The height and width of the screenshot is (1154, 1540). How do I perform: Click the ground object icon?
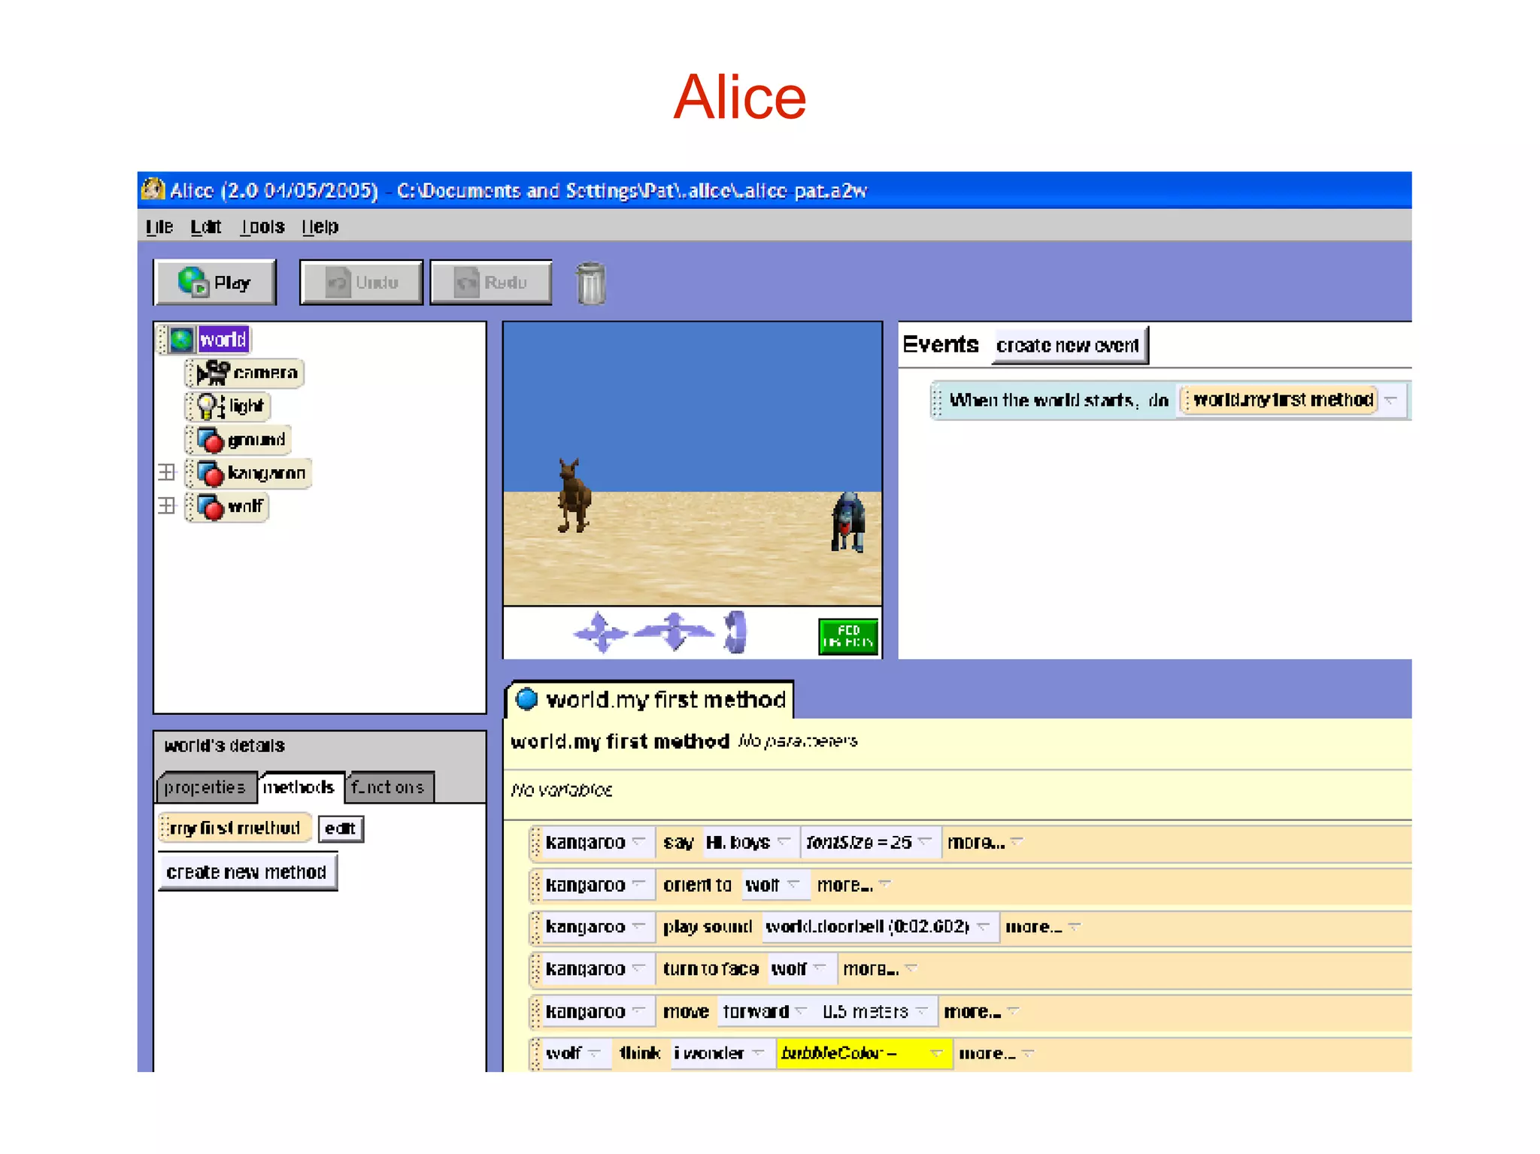[x=211, y=440]
